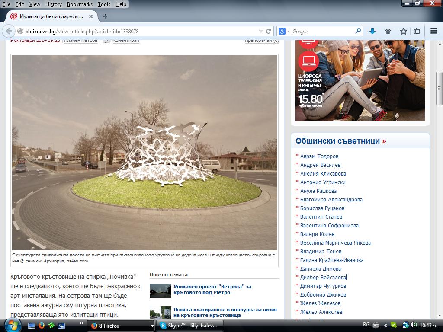Close the Излитащи бели гларуси tab

(x=91, y=16)
